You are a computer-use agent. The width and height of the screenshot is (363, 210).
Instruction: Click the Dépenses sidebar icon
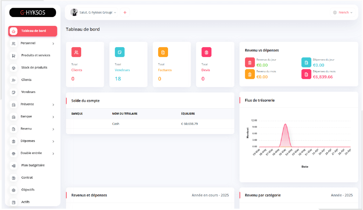(x=14, y=142)
